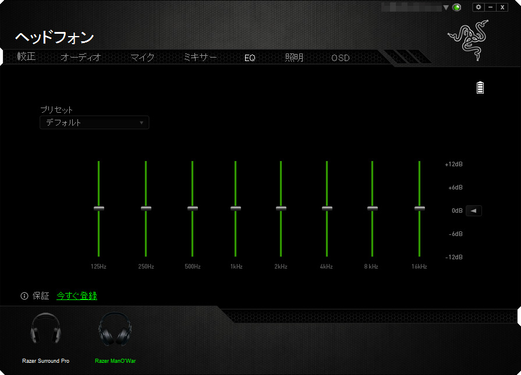The width and height of the screenshot is (521, 375).
Task: Click the green status indicator icon
Action: [457, 8]
